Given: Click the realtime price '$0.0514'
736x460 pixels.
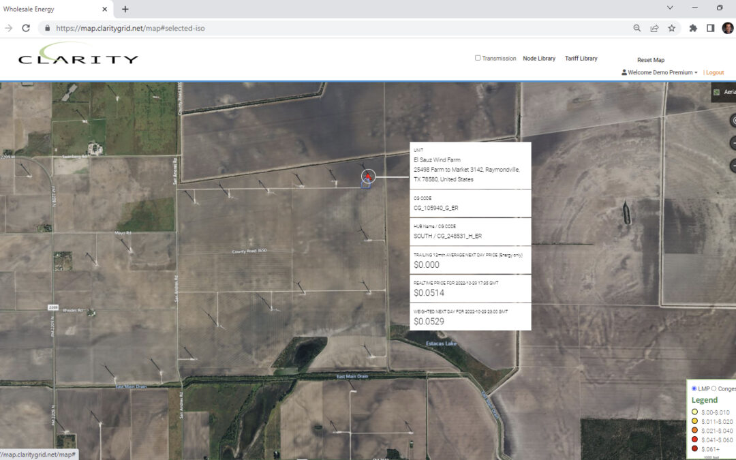Looking at the screenshot, I should (429, 293).
